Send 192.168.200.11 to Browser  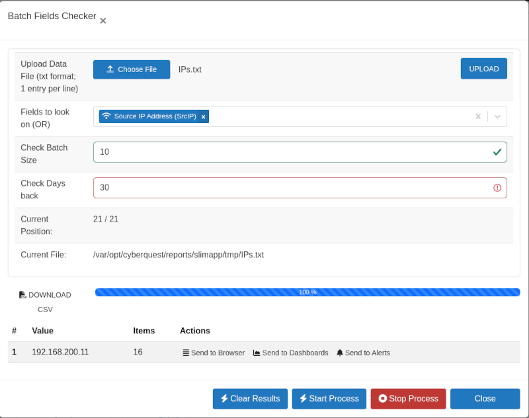point(214,353)
